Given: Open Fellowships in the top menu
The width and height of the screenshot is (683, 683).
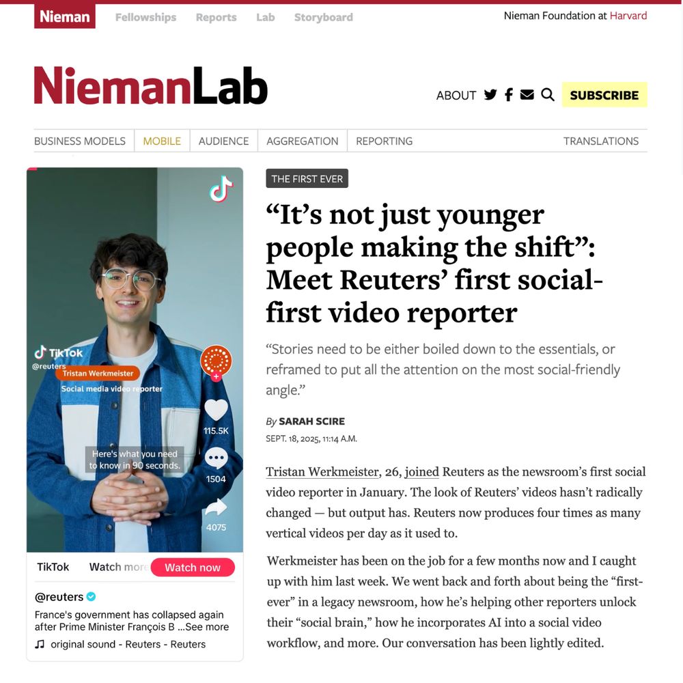Looking at the screenshot, I should (x=146, y=18).
